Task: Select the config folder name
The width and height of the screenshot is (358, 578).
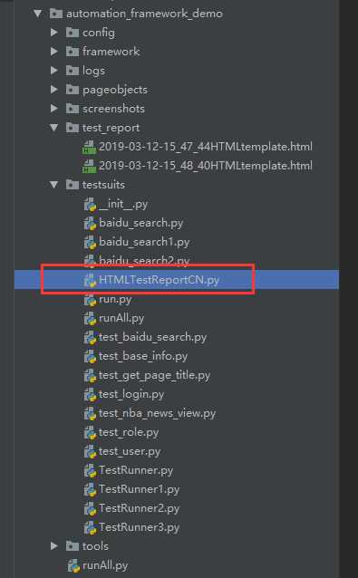Action: [x=99, y=33]
